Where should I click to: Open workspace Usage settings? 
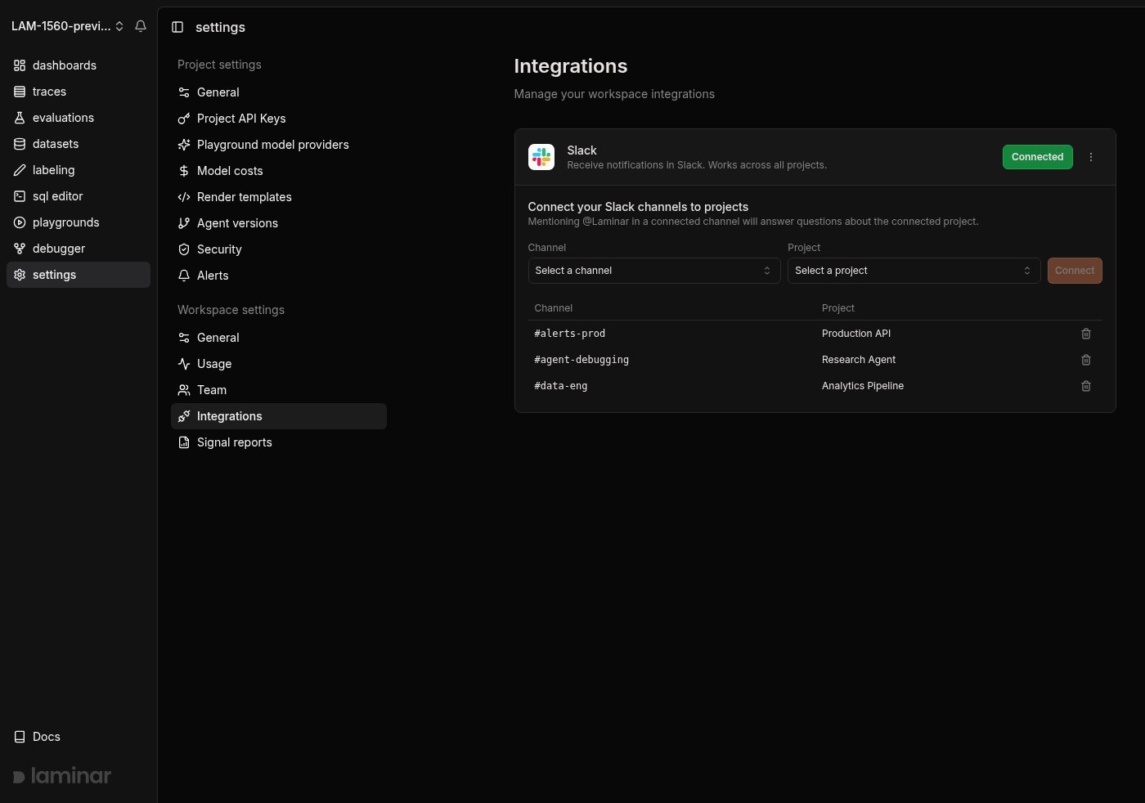[x=279, y=364]
